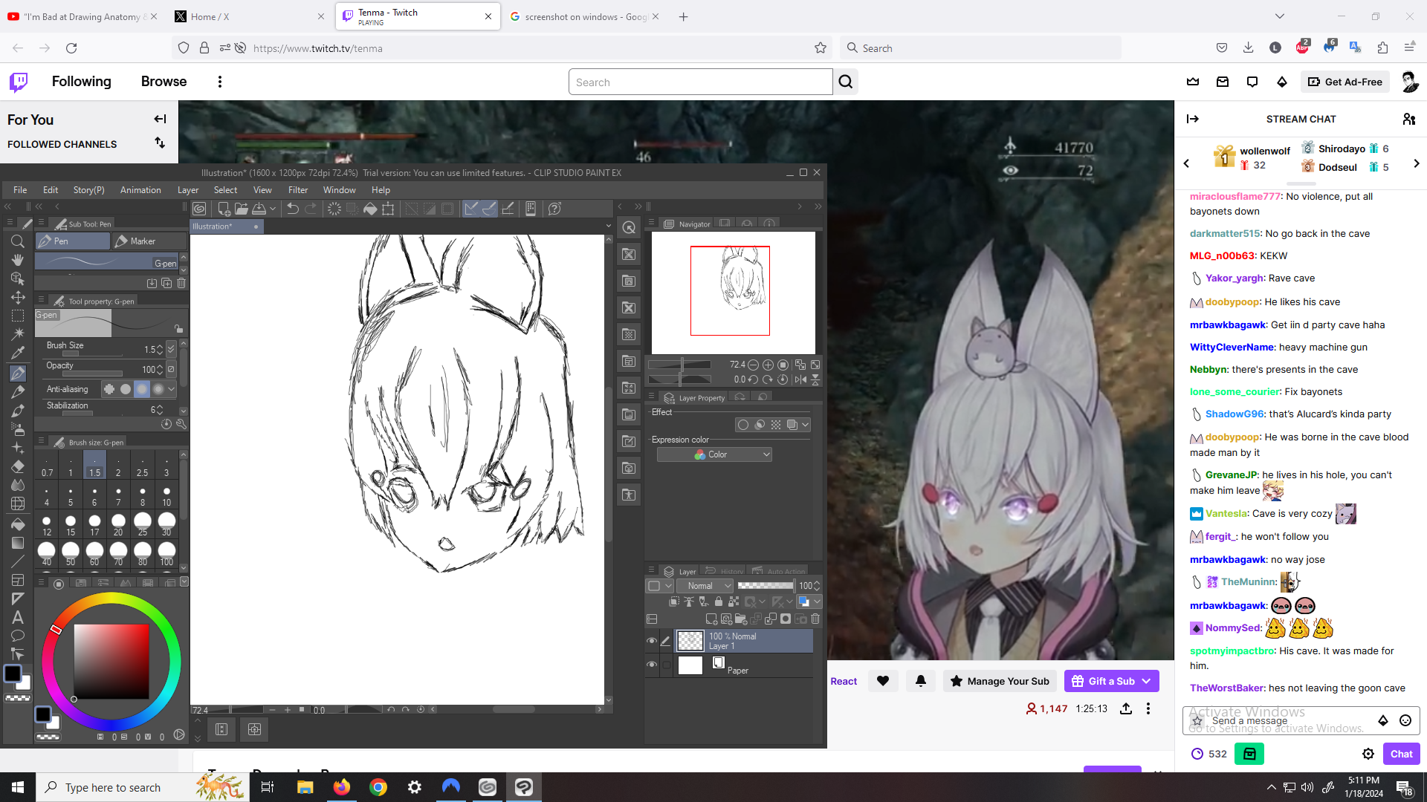Open the layer color dropdown arrow

tap(818, 601)
